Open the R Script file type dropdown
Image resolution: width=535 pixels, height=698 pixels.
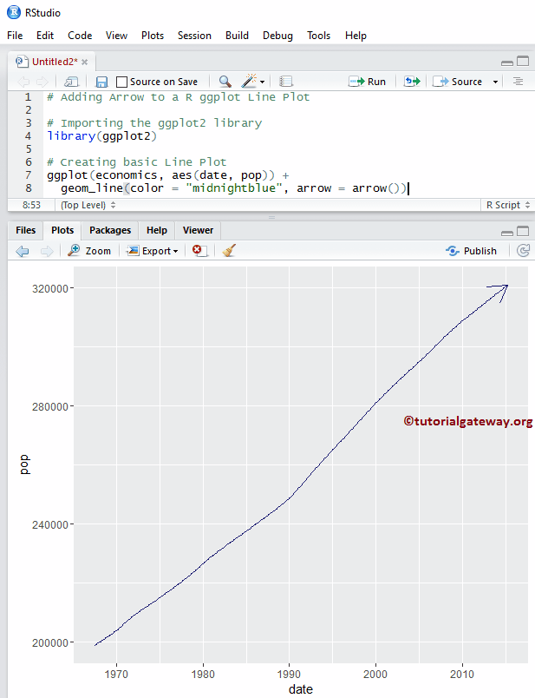[508, 205]
